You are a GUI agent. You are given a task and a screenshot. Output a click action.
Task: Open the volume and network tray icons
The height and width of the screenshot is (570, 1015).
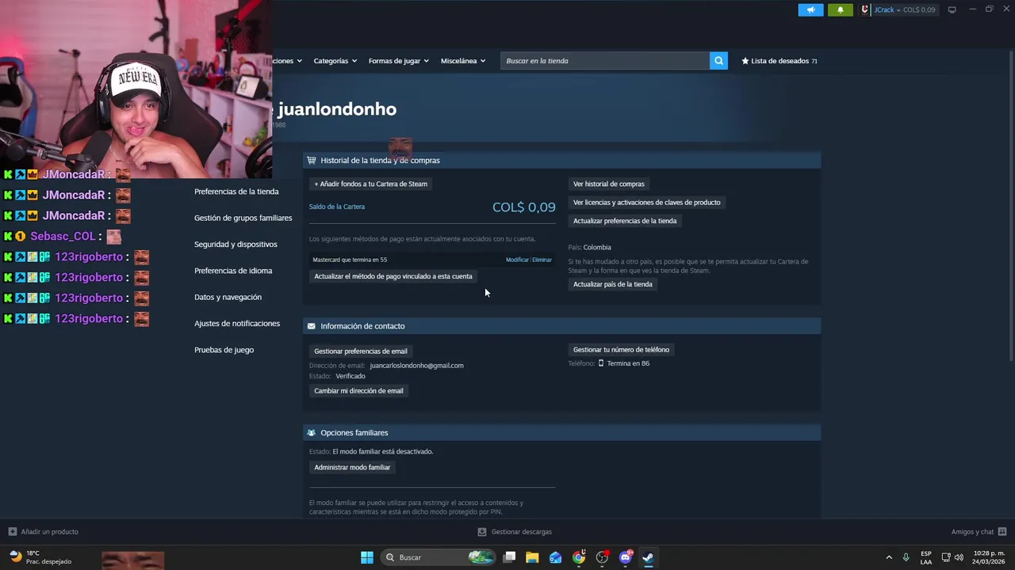(952, 557)
